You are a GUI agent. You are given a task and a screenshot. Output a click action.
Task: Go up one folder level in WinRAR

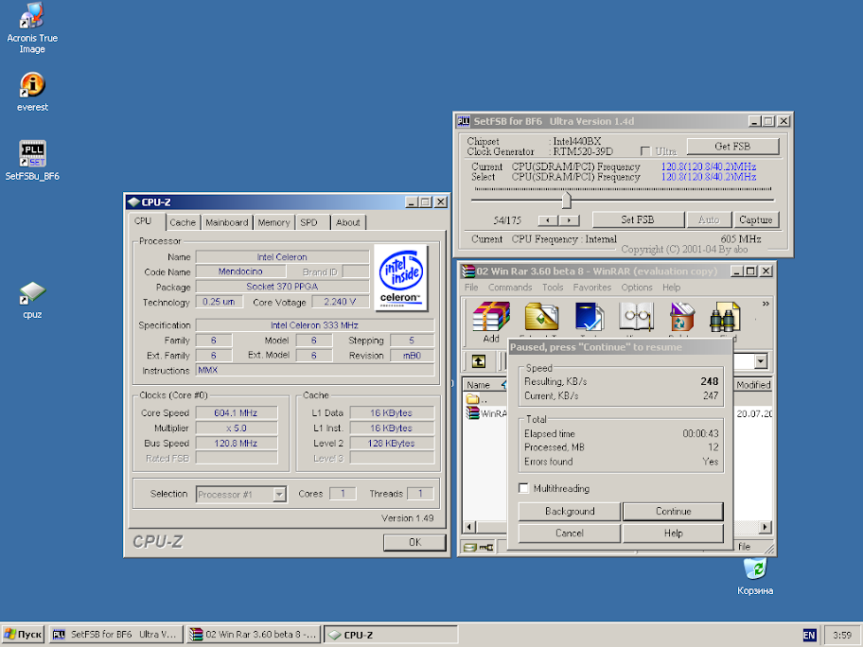point(479,361)
